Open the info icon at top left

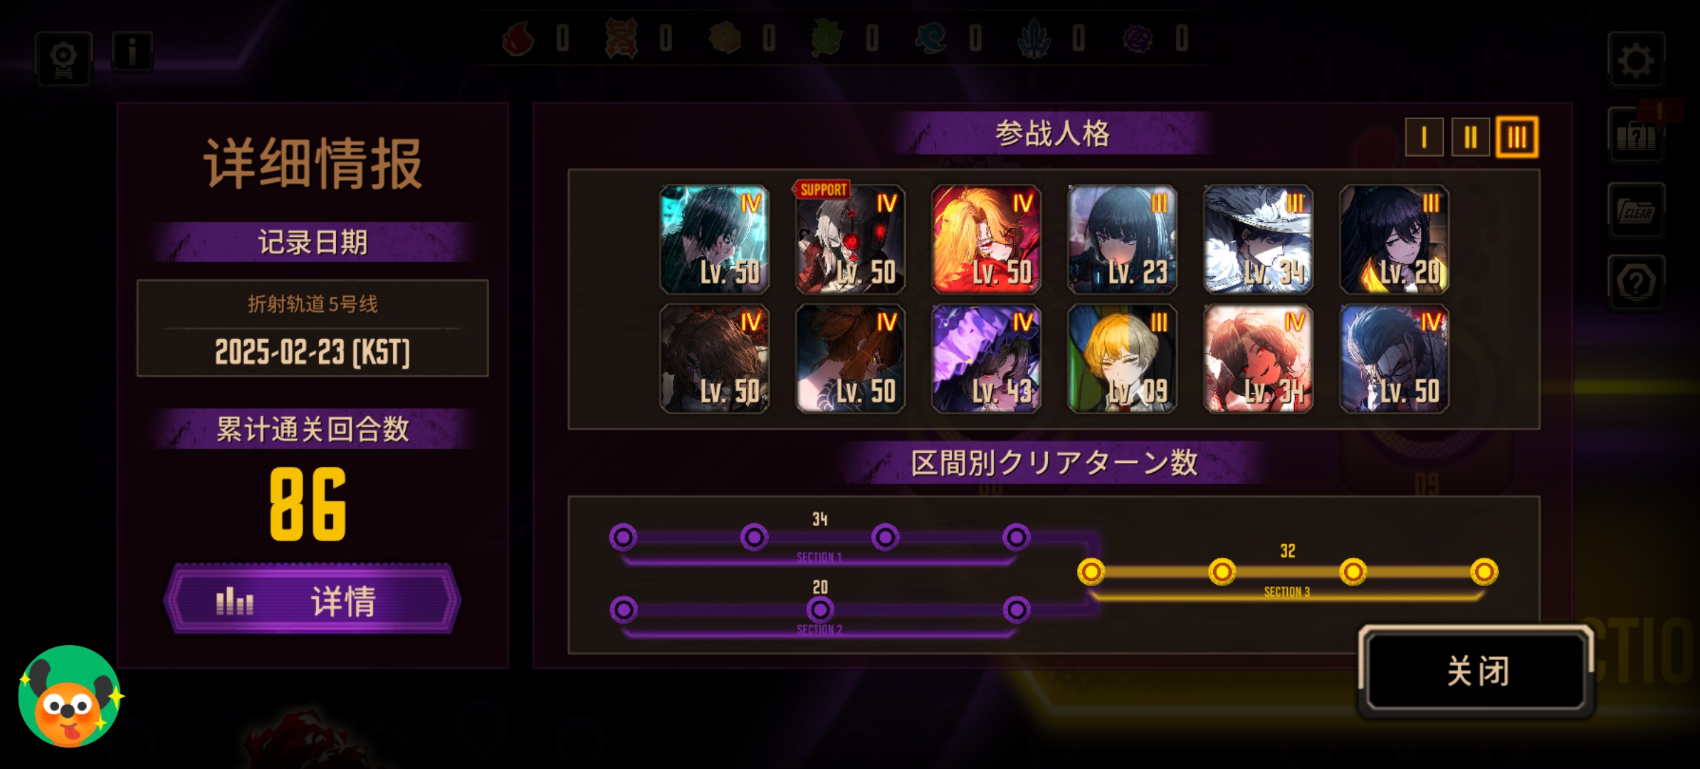132,52
